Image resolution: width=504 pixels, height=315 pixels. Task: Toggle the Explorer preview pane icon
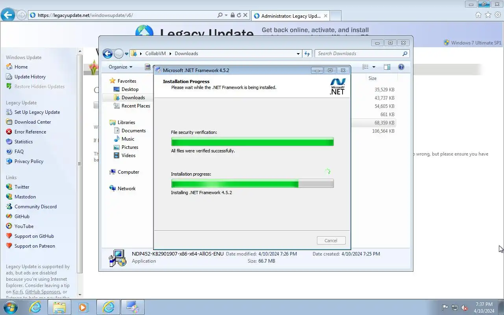pyautogui.click(x=387, y=67)
